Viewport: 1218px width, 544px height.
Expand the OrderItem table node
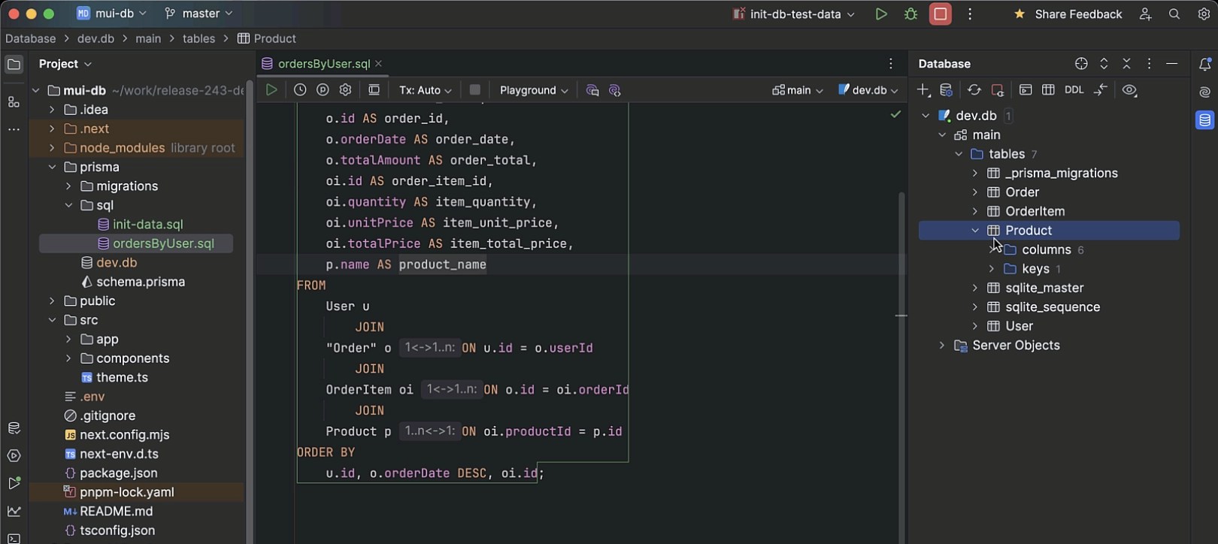(975, 211)
